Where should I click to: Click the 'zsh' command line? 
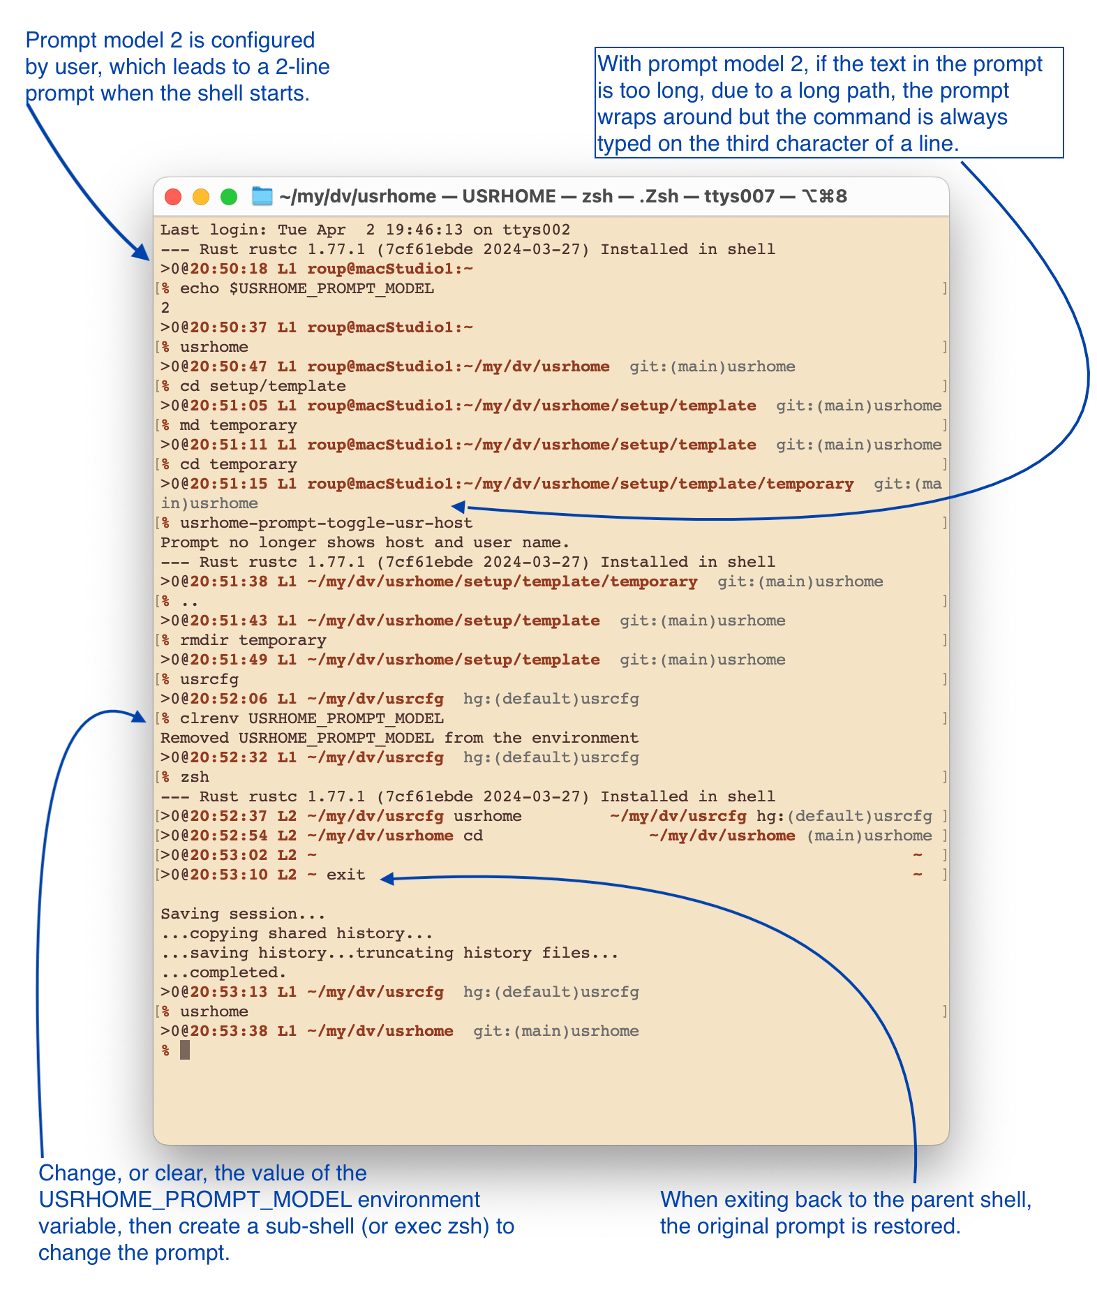pyautogui.click(x=194, y=777)
